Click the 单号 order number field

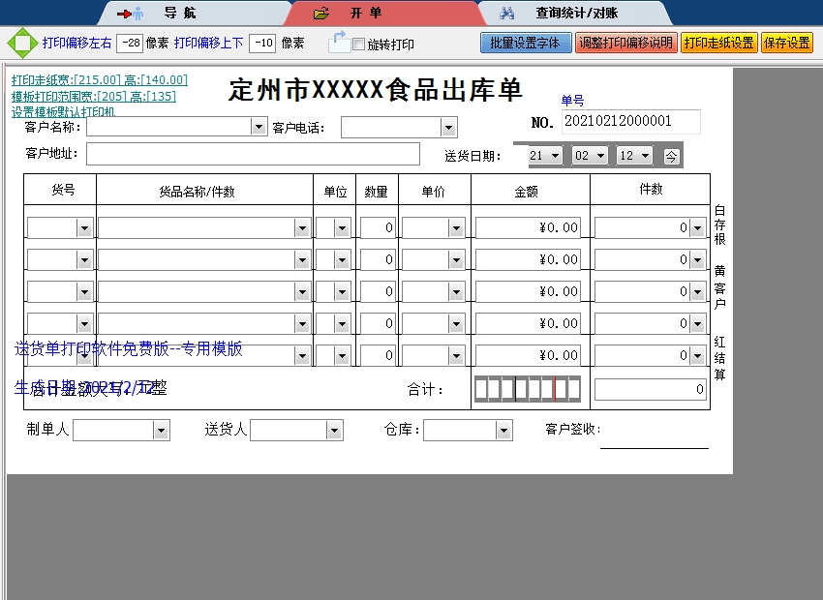[629, 122]
